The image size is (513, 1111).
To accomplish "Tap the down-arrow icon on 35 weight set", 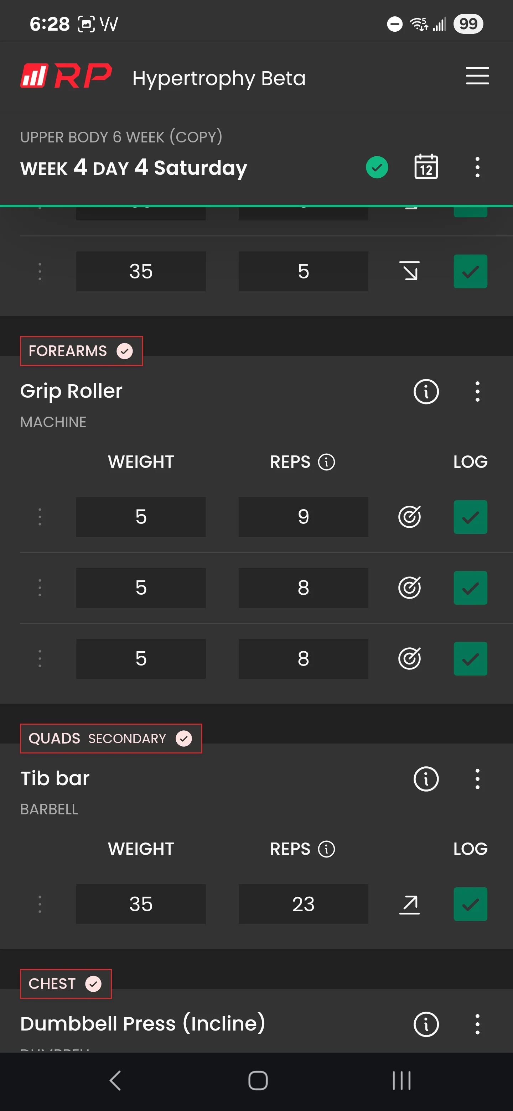I will click(x=409, y=271).
